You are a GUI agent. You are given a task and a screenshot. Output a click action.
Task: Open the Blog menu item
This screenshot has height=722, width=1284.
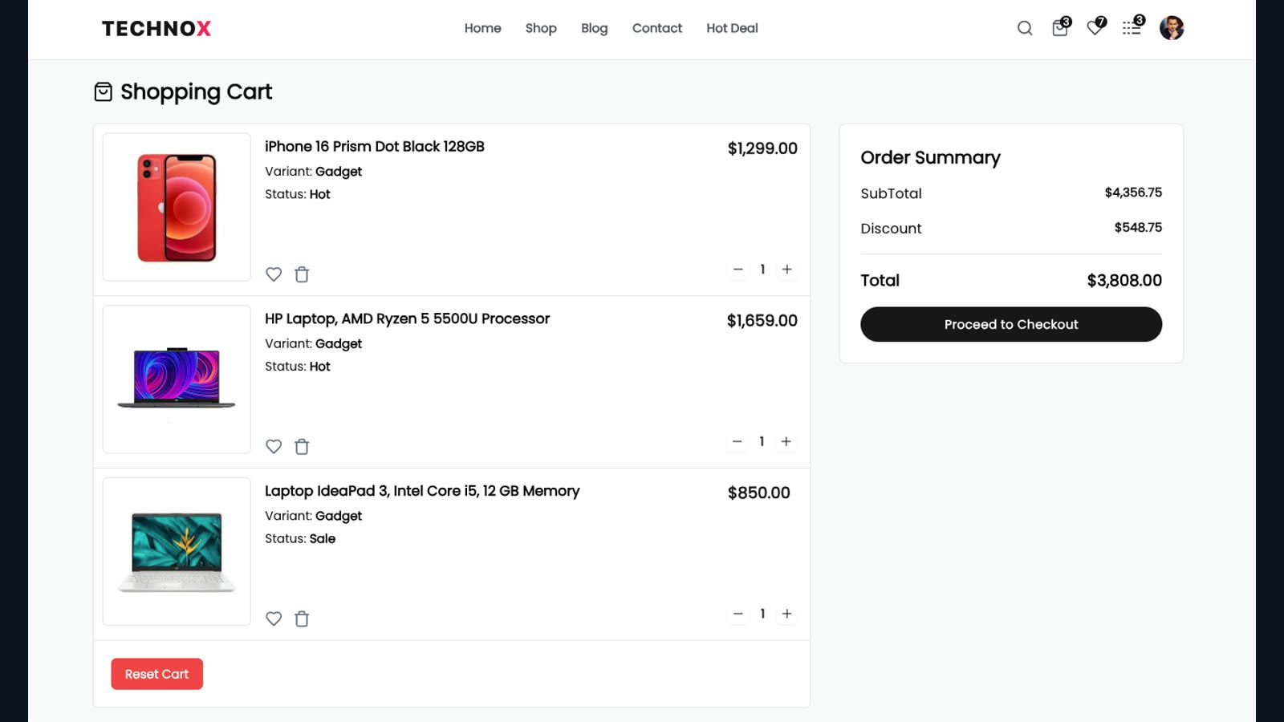(595, 28)
